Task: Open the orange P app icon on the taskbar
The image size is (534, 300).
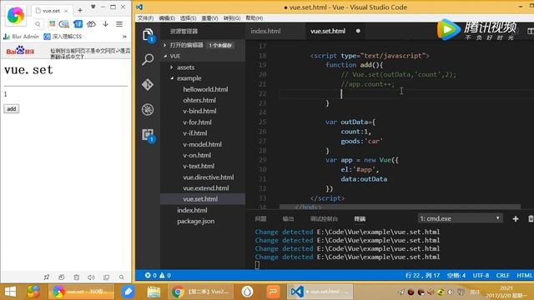Action: pyautogui.click(x=273, y=292)
